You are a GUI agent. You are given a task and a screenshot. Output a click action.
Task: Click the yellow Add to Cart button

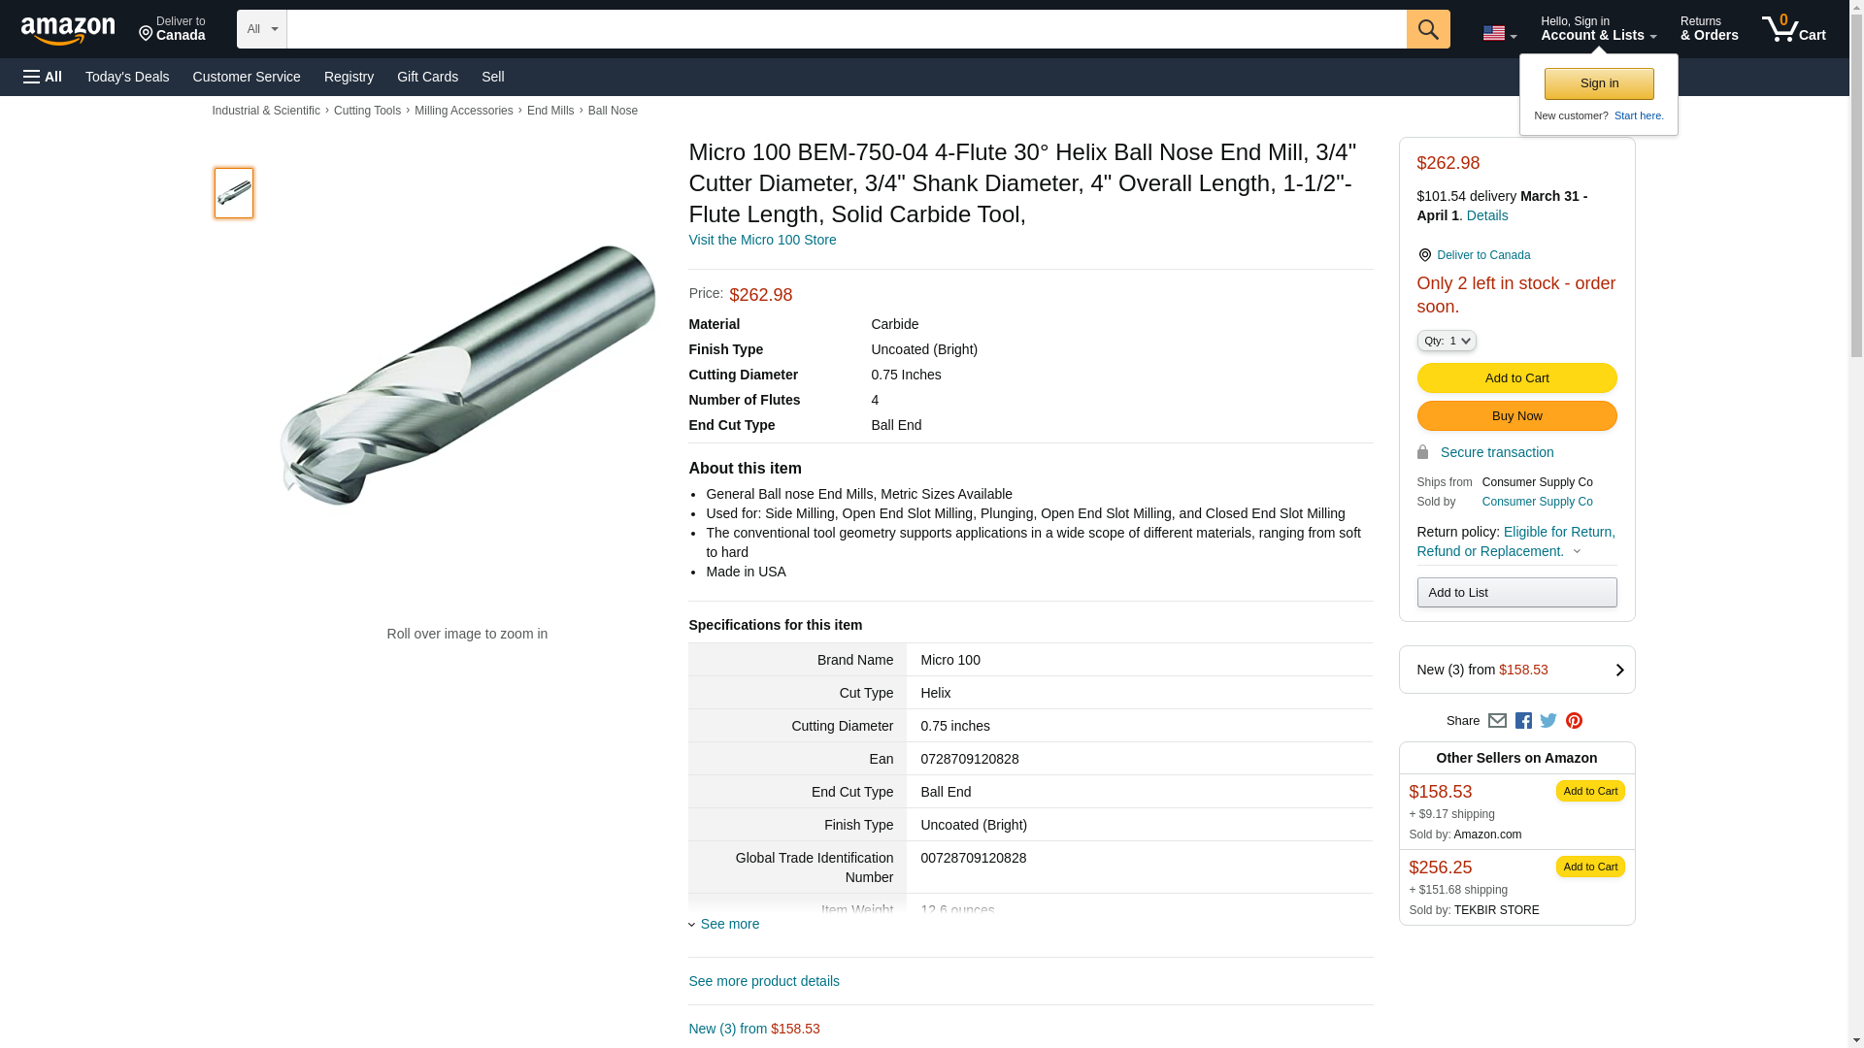tap(1516, 377)
